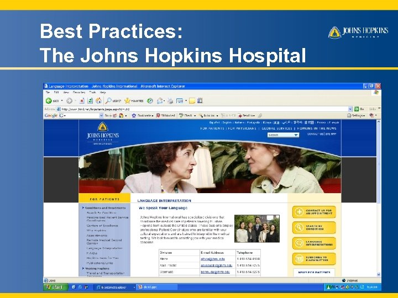
Task: Click the Google toolbar Send to button
Action: (246, 115)
